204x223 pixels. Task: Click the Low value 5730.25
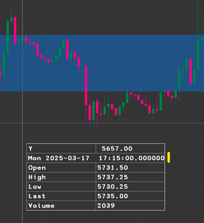[x=113, y=187]
